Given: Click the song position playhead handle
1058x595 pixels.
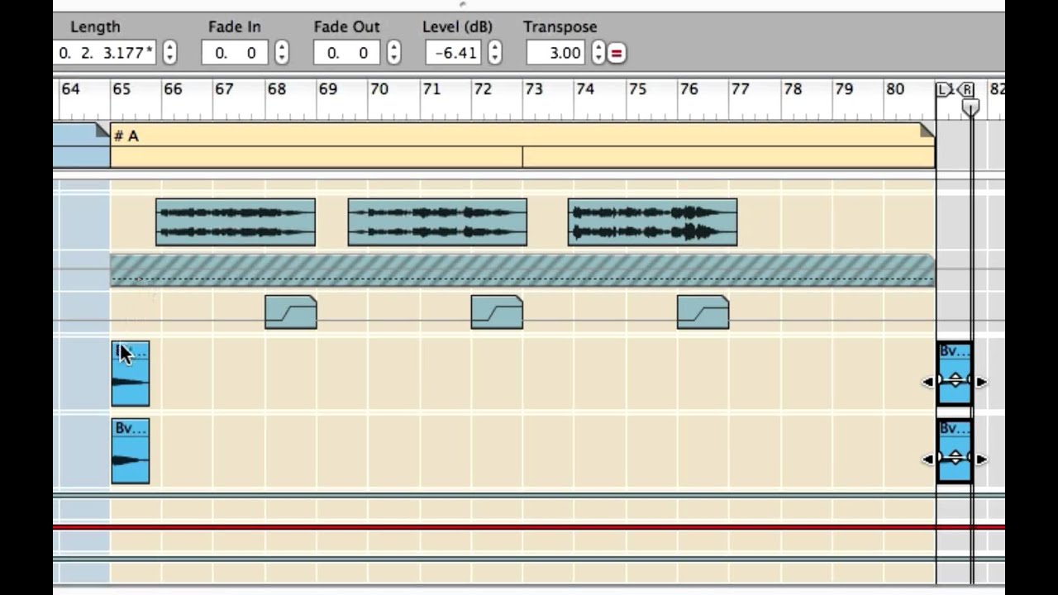Looking at the screenshot, I should click(x=971, y=107).
